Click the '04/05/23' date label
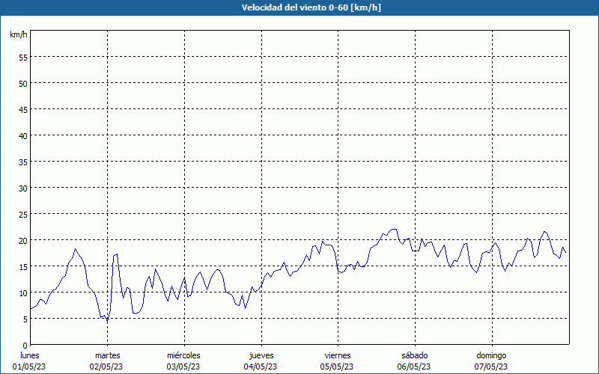The height and width of the screenshot is (374, 599). tap(260, 367)
